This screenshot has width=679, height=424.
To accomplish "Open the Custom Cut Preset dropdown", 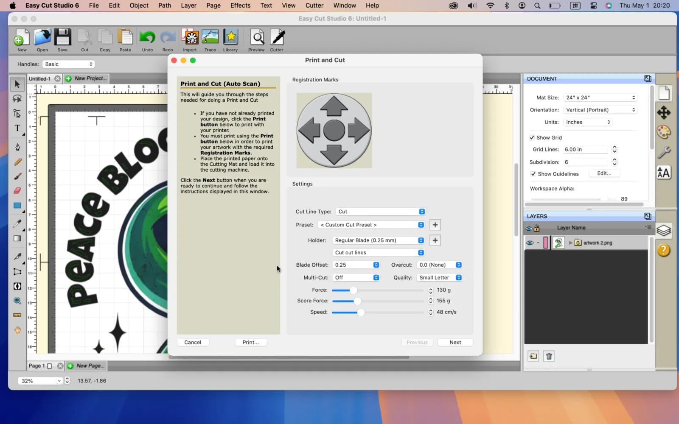I will [371, 225].
